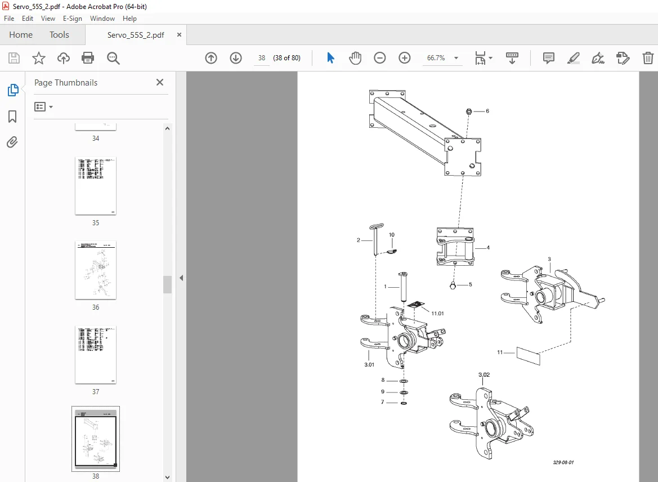Click the 66.7% zoom value field
Image resolution: width=658 pixels, height=482 pixels.
point(436,58)
